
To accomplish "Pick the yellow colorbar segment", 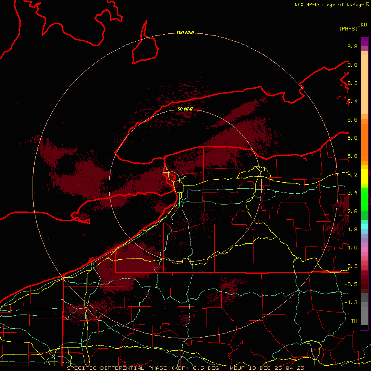I will point(364,176).
